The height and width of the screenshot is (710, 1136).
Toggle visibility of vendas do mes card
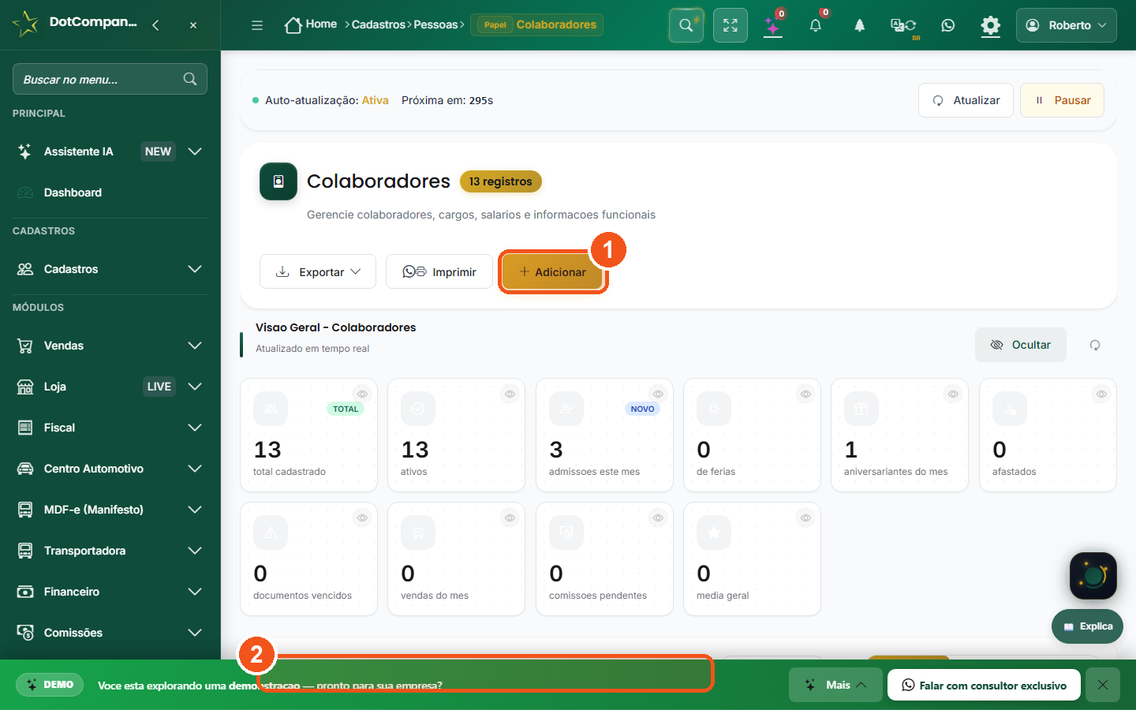pos(510,518)
